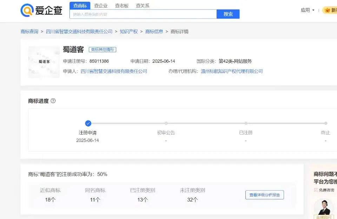Click 初审公告 step label

(166, 133)
